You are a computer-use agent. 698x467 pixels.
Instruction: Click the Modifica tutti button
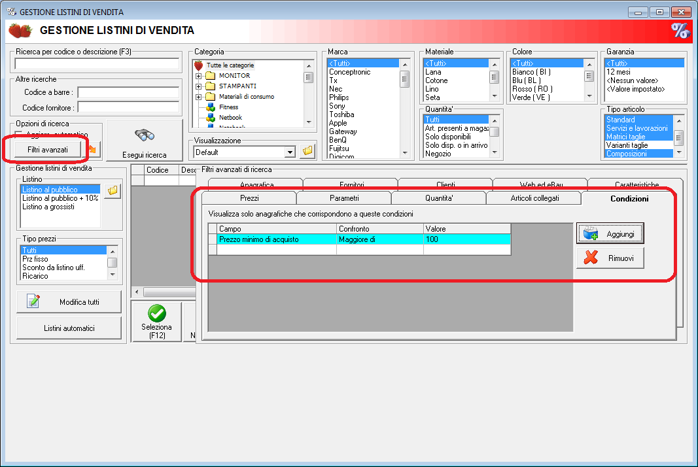[x=69, y=302]
